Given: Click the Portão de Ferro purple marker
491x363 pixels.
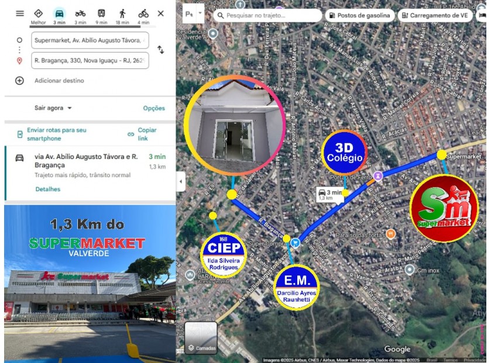Looking at the screenshot, I should point(378,176).
